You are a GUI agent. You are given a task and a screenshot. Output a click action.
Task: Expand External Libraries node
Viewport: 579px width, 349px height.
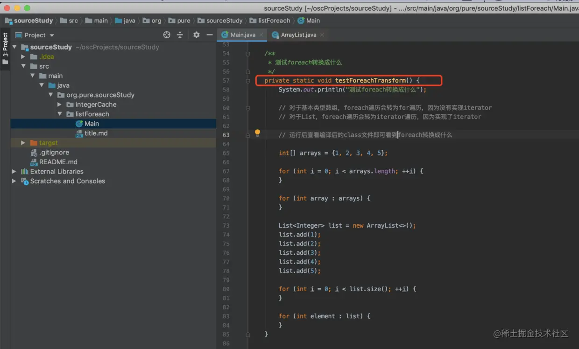pyautogui.click(x=14, y=172)
